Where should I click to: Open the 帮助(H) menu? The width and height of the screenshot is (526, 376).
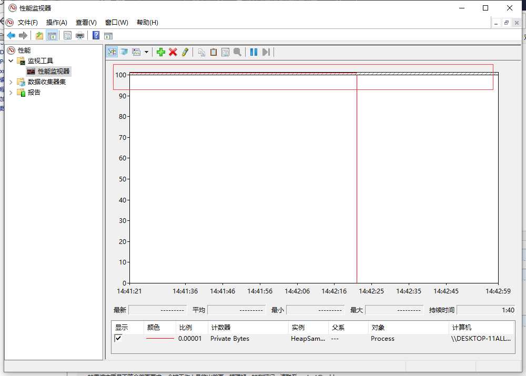147,23
